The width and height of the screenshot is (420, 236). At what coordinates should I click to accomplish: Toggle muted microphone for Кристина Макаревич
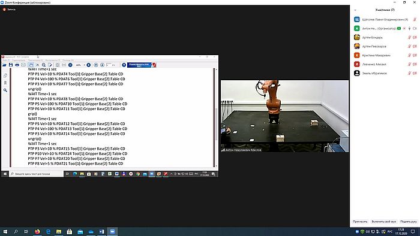pos(409,55)
